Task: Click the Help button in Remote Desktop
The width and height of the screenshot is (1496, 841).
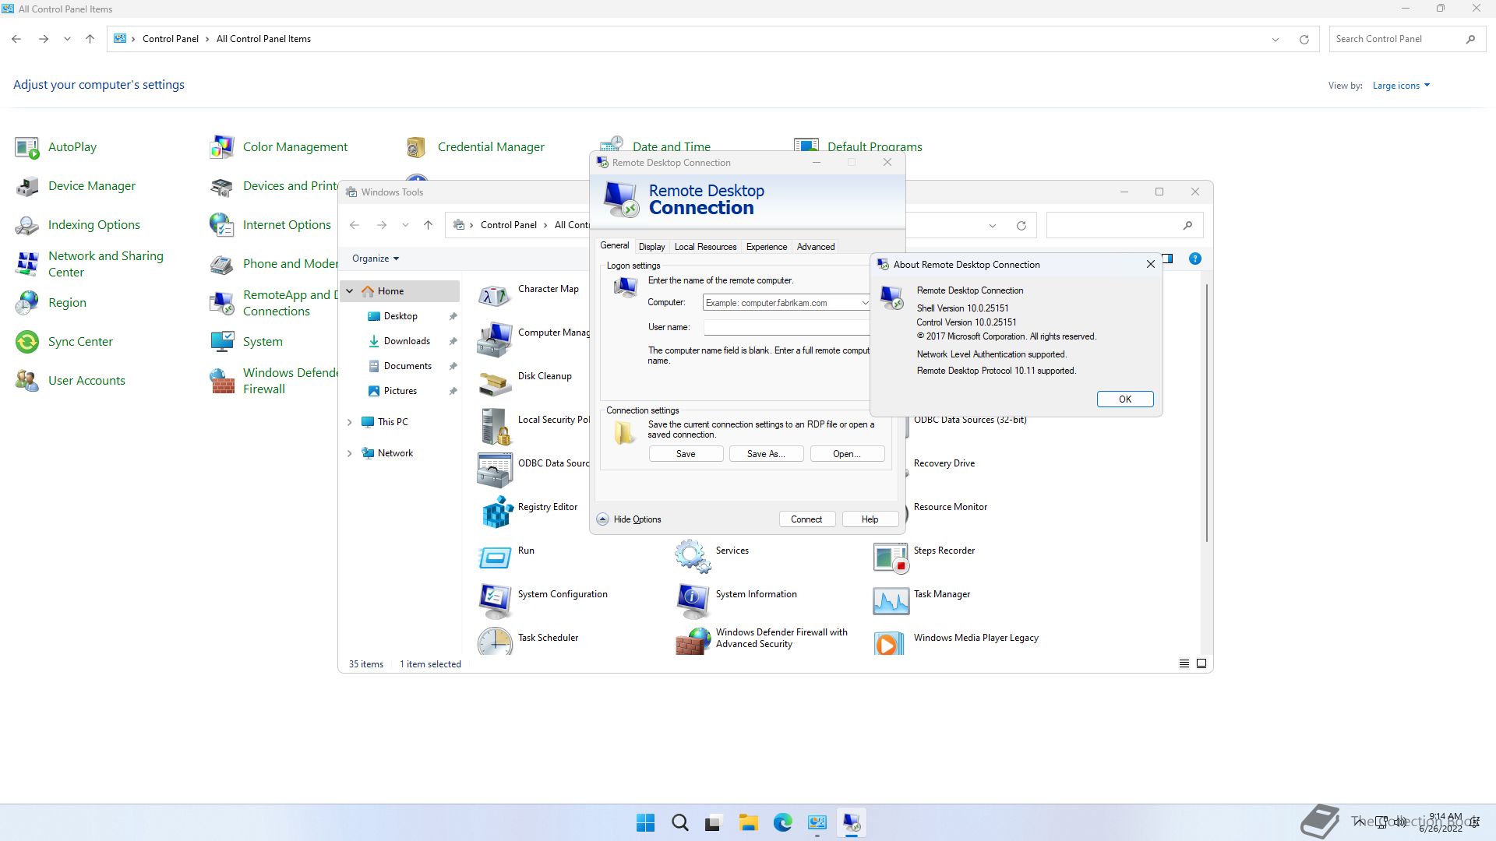Action: 870,519
